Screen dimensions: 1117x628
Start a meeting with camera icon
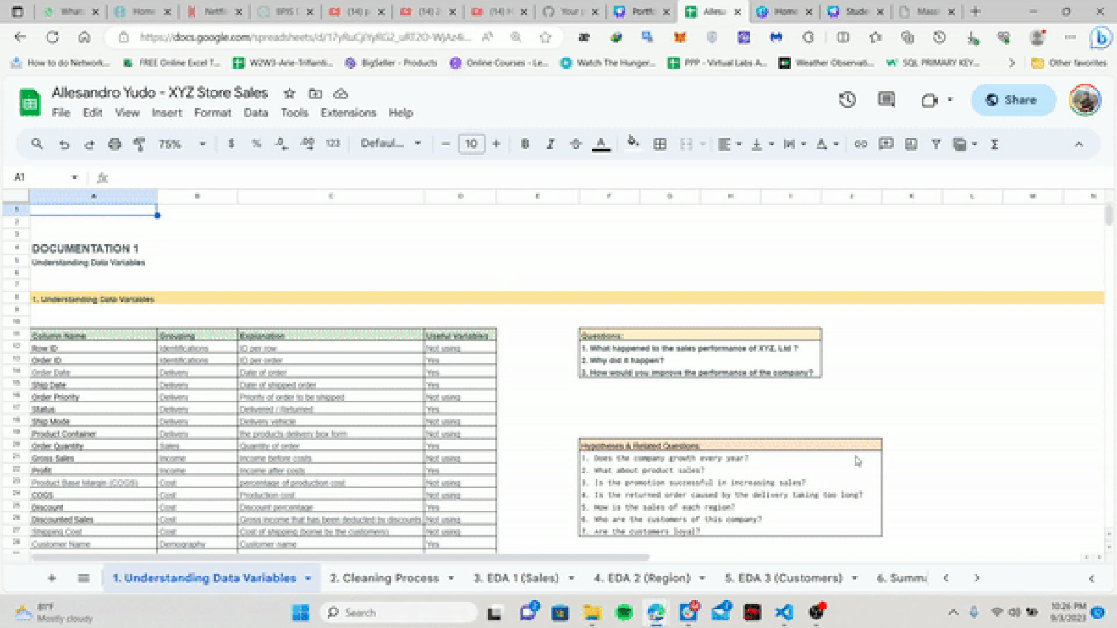(930, 100)
